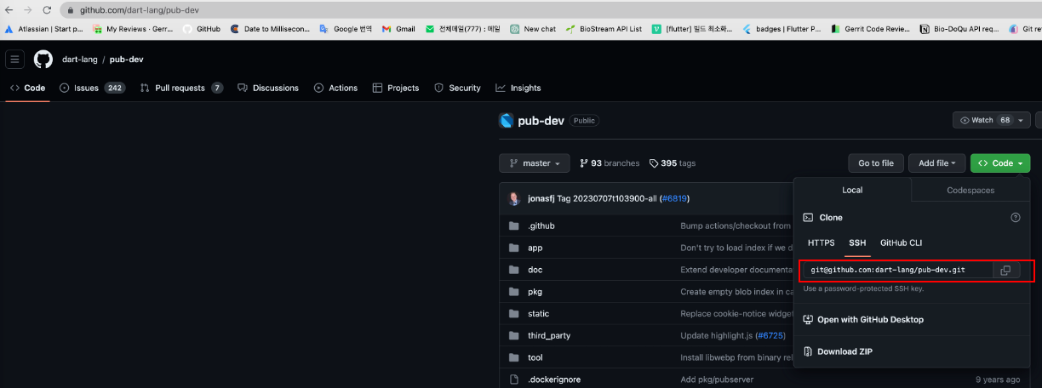The image size is (1042, 388).
Task: View the 93 branches link
Action: click(610, 163)
